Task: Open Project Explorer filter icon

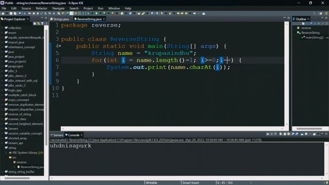Action: (x=42, y=24)
